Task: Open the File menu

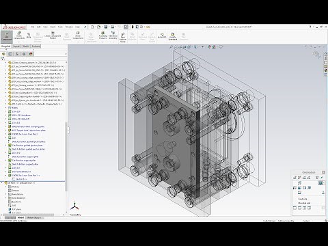Action: 33,27
